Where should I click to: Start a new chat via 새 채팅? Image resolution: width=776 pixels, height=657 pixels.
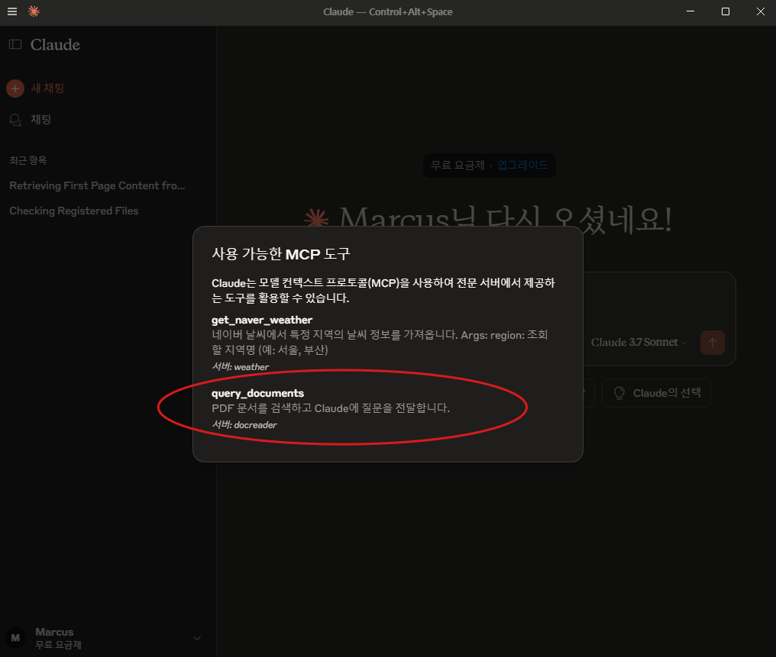click(x=47, y=89)
